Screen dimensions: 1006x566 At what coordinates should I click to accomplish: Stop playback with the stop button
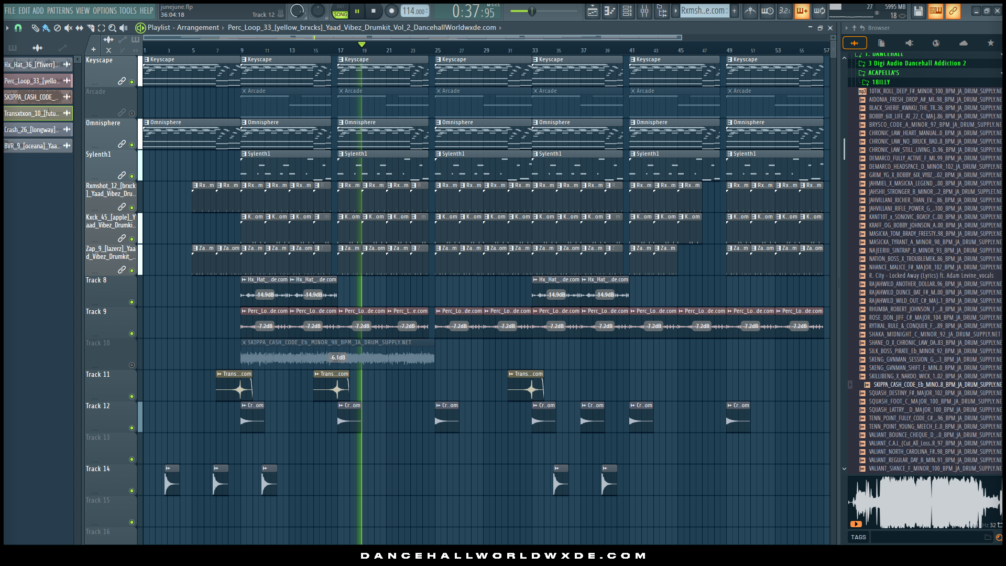373,11
